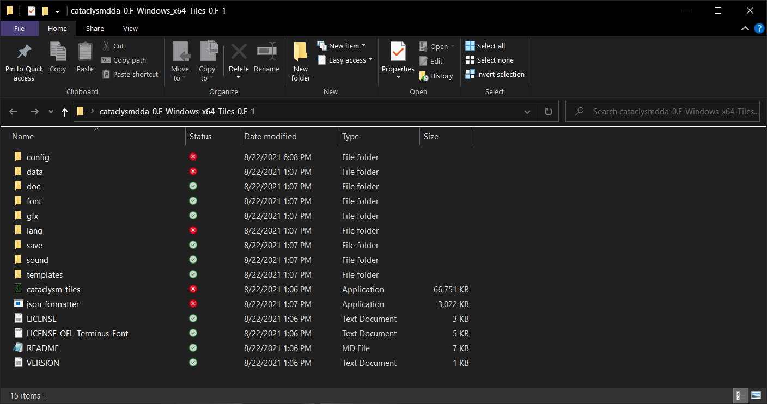The image size is (767, 404).
Task: Click the Rename icon
Action: (x=267, y=52)
